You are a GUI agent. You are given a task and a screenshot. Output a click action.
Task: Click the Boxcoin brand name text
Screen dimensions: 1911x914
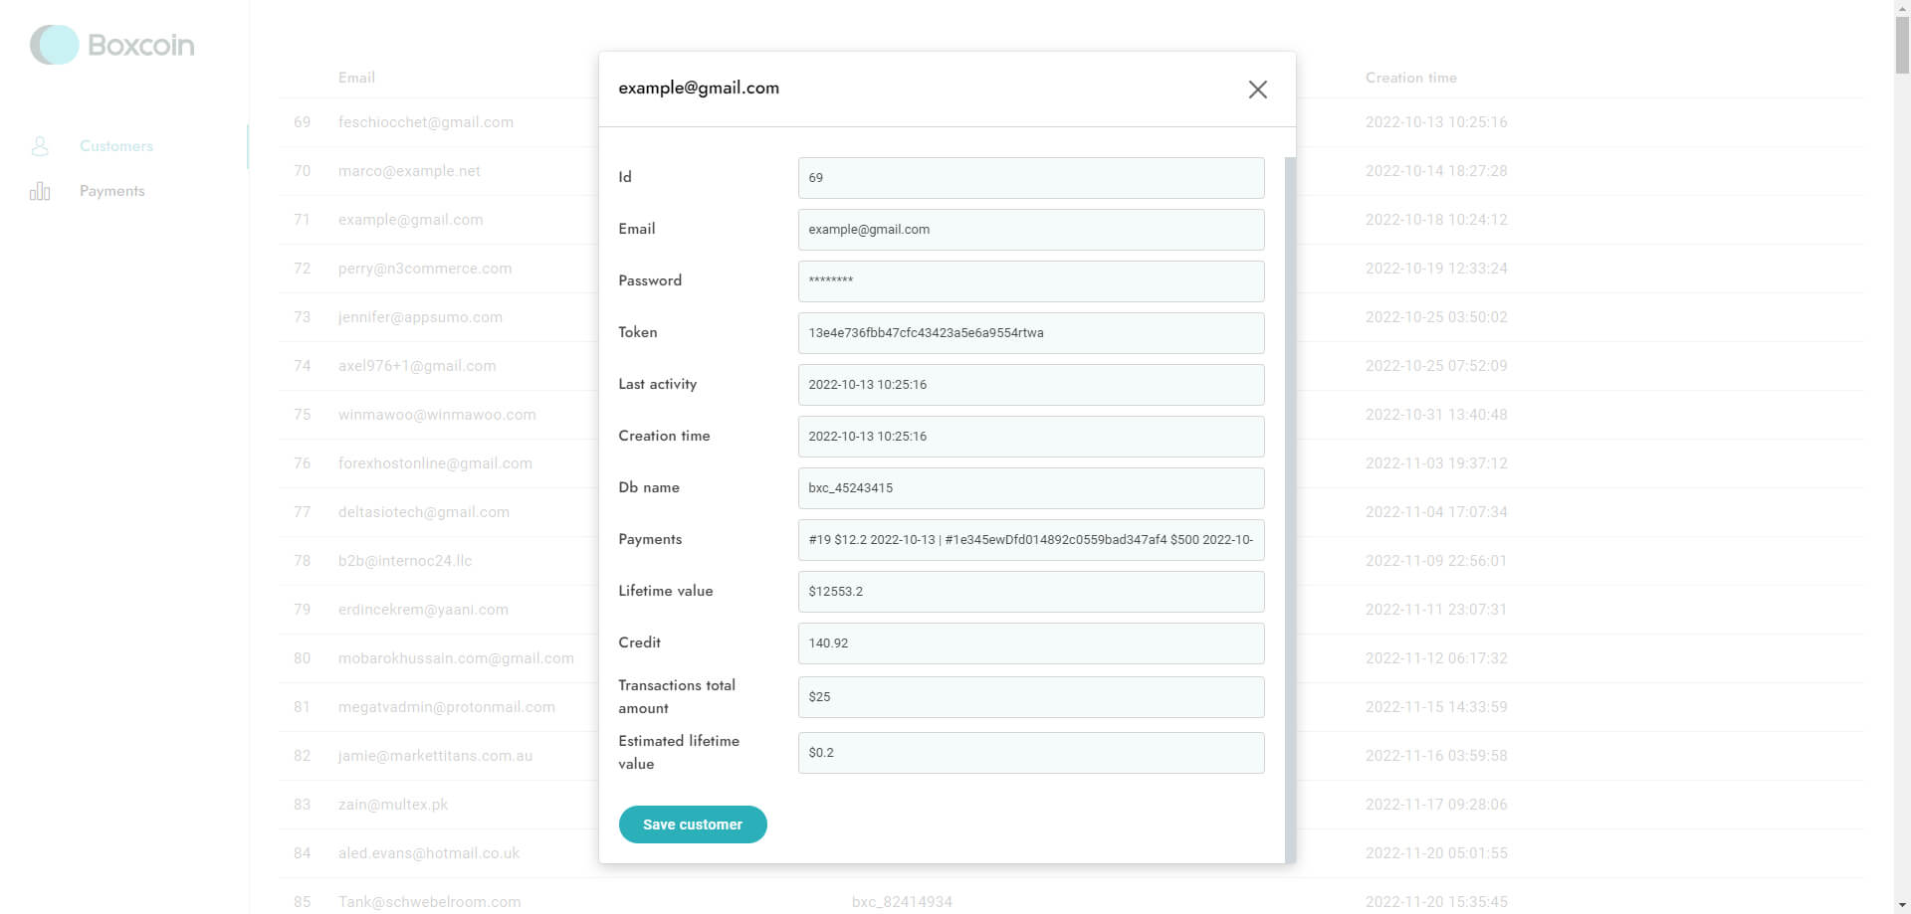pos(141,45)
